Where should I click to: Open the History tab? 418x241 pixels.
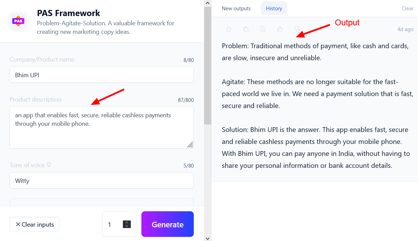point(274,9)
